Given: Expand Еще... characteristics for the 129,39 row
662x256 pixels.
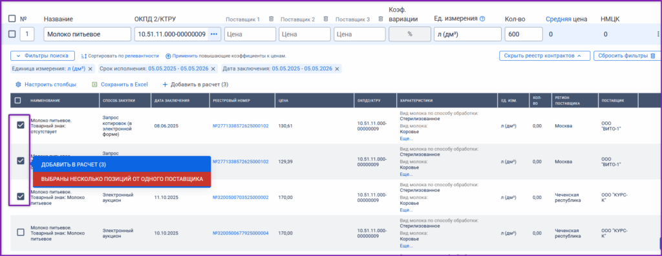Looking at the screenshot, I should click(x=406, y=174).
